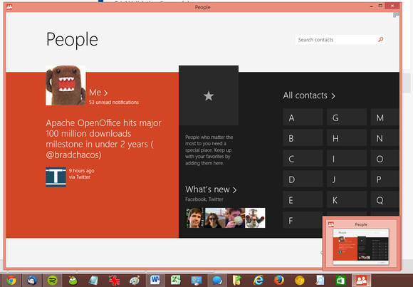The height and width of the screenshot is (287, 413).
Task: Open What's new feed
Action: click(x=211, y=189)
